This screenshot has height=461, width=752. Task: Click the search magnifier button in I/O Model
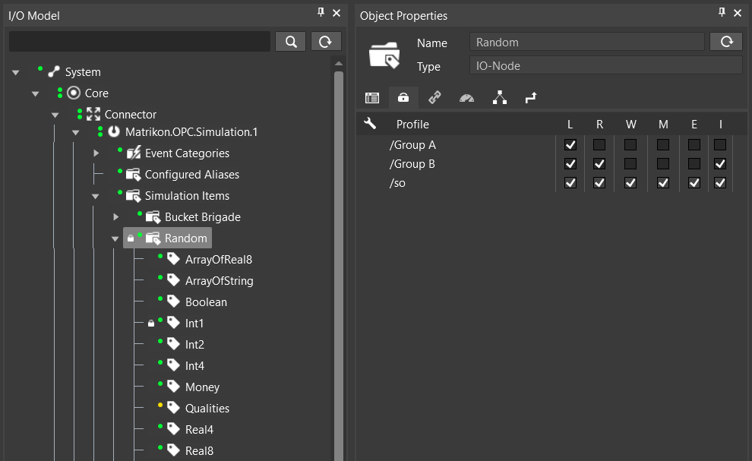pos(291,42)
